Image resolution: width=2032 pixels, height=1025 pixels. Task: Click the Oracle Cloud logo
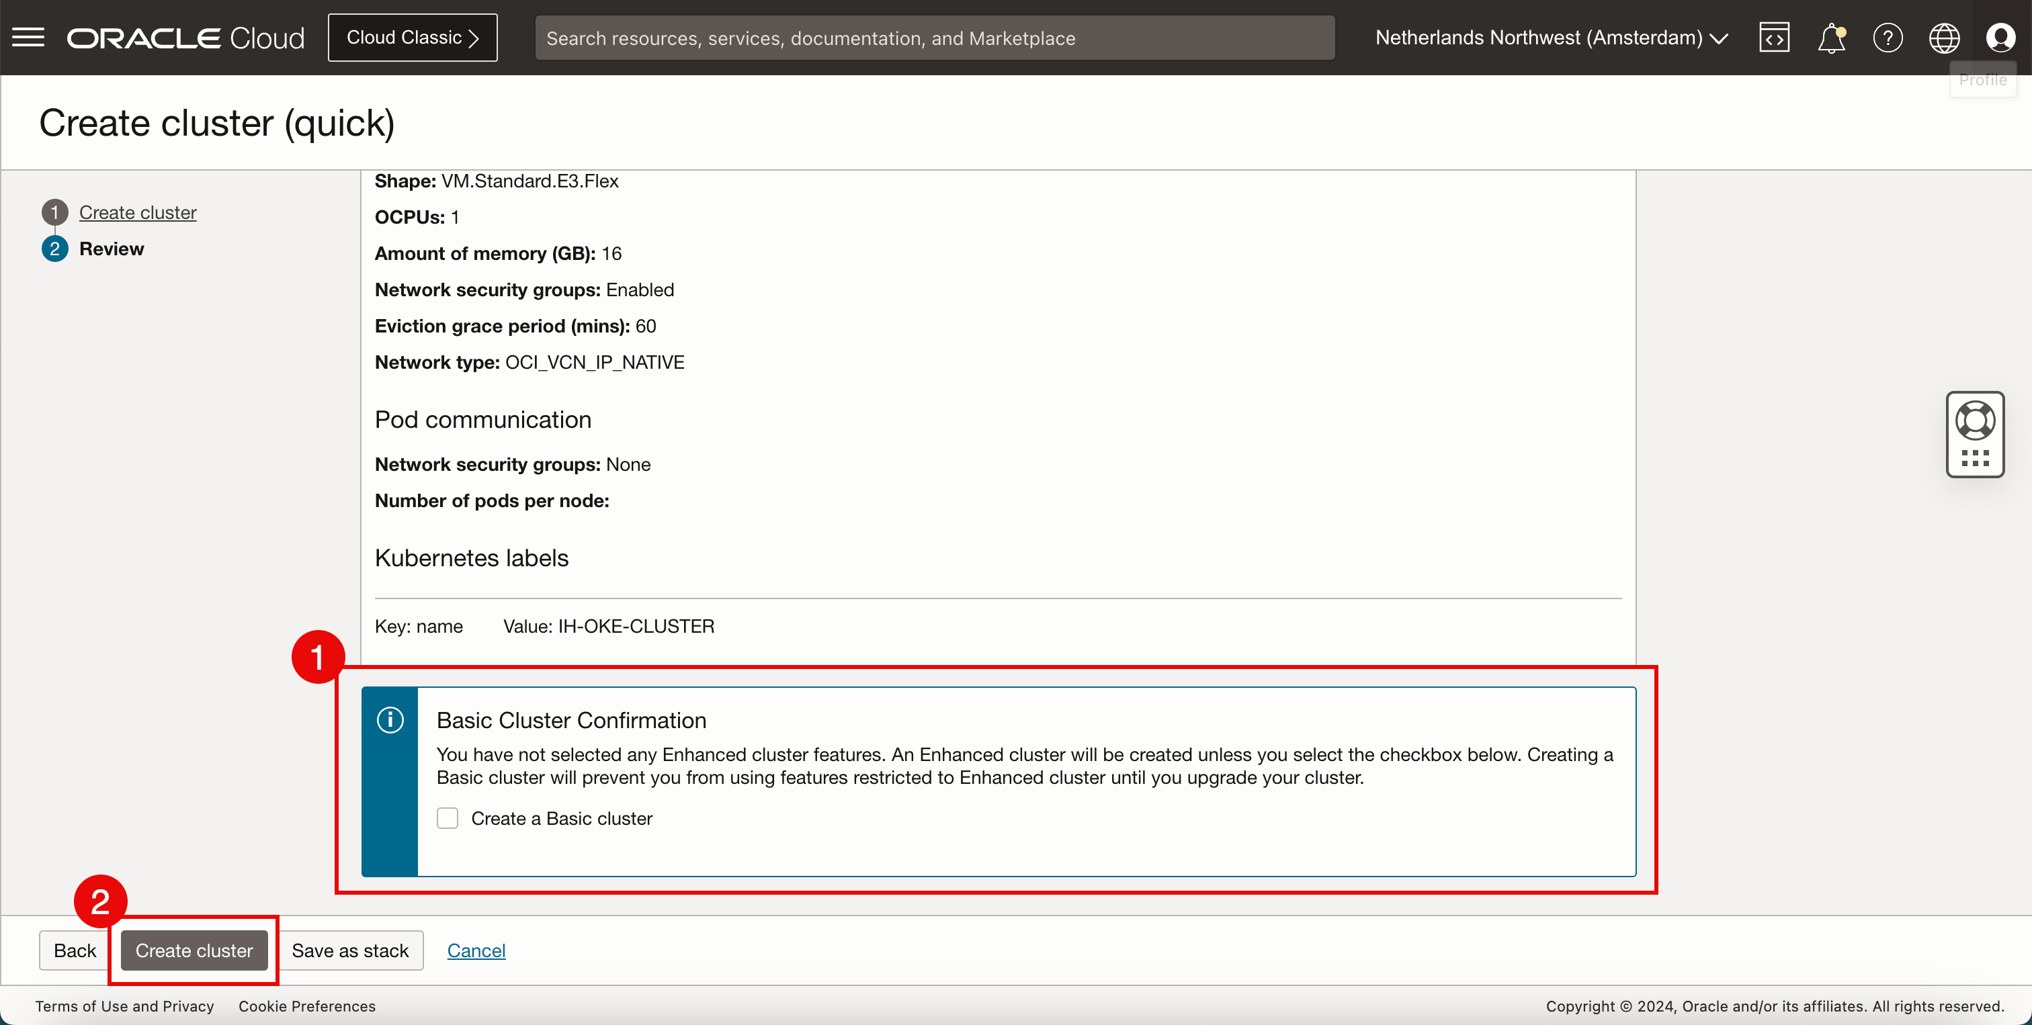pyautogui.click(x=185, y=37)
